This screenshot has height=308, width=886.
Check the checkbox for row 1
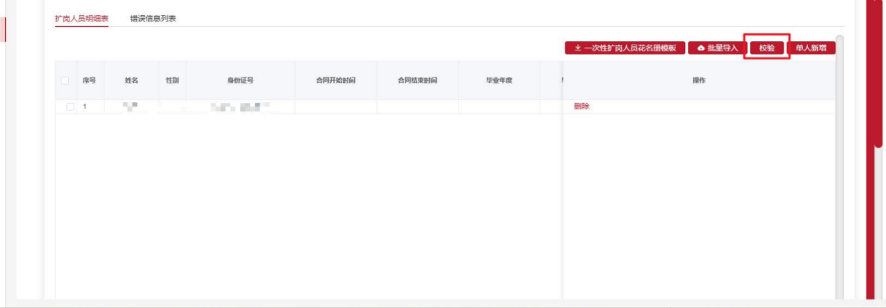point(70,106)
